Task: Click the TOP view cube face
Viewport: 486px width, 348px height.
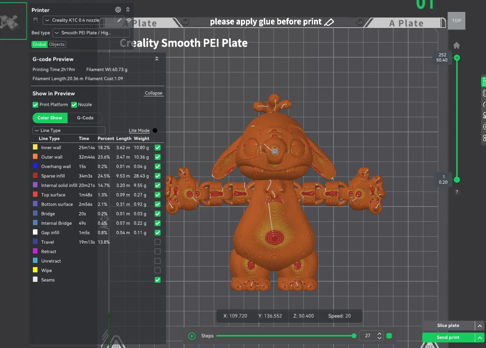Action: click(x=457, y=21)
